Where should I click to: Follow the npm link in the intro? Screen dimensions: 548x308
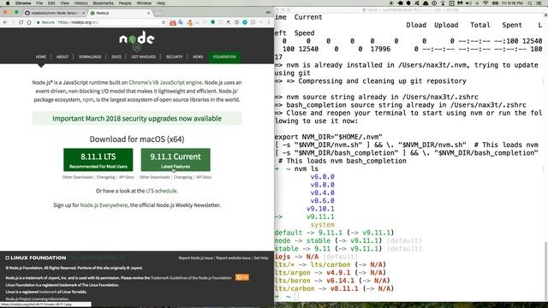[87, 99]
